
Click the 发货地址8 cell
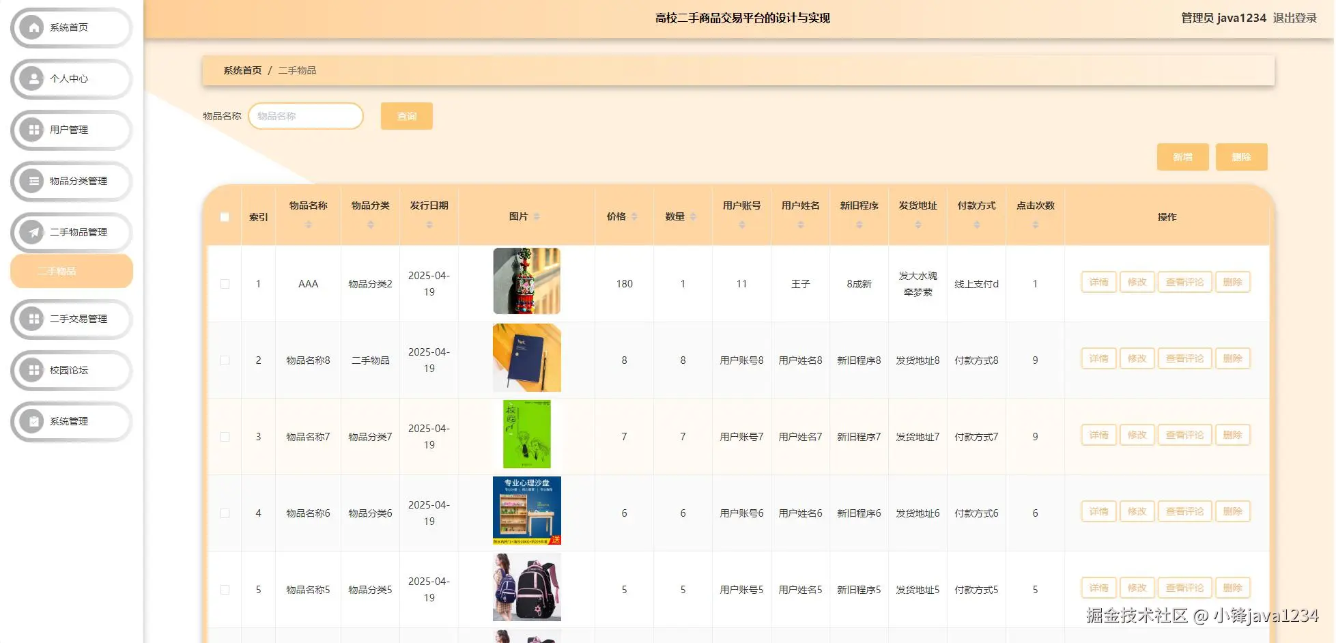tap(918, 360)
